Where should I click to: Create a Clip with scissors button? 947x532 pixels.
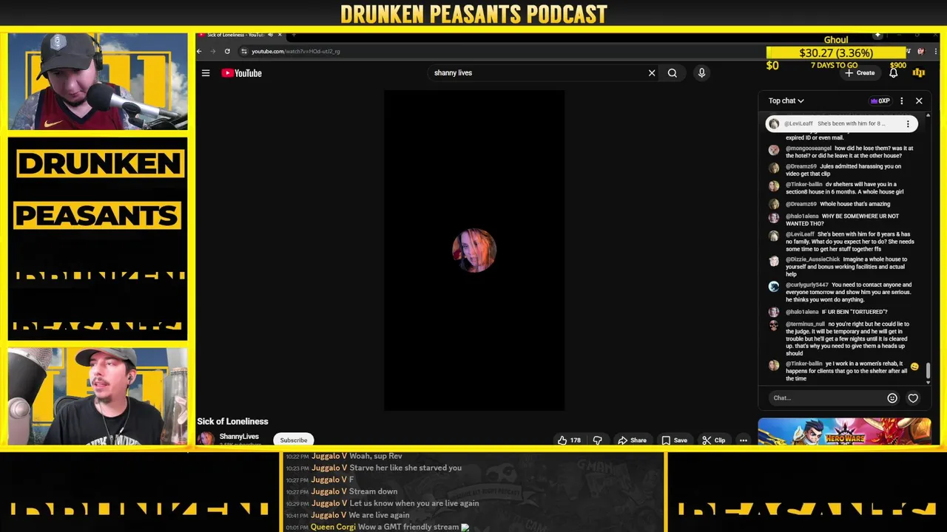(x=713, y=440)
